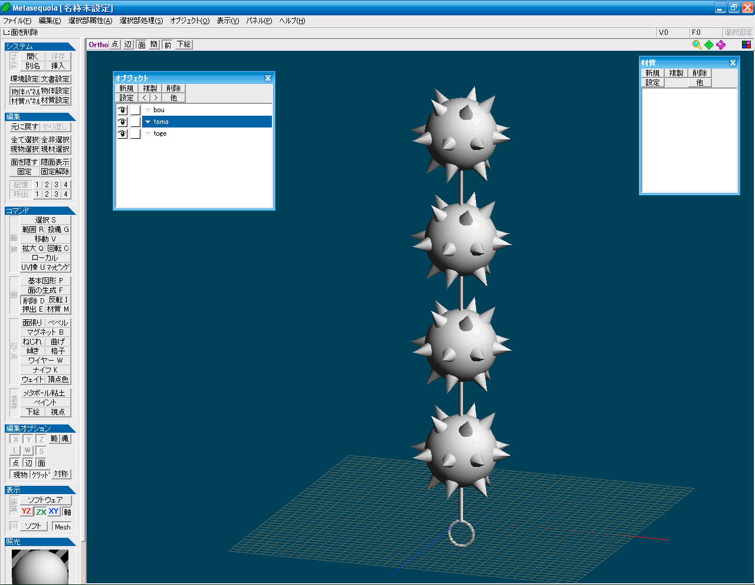Click the 基本図形 P primitive command button

pos(45,281)
